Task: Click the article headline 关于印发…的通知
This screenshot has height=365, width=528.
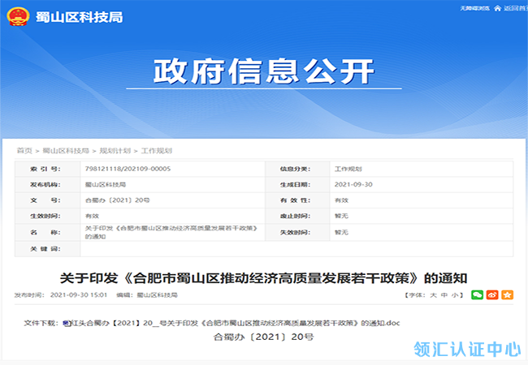Action: point(264,278)
